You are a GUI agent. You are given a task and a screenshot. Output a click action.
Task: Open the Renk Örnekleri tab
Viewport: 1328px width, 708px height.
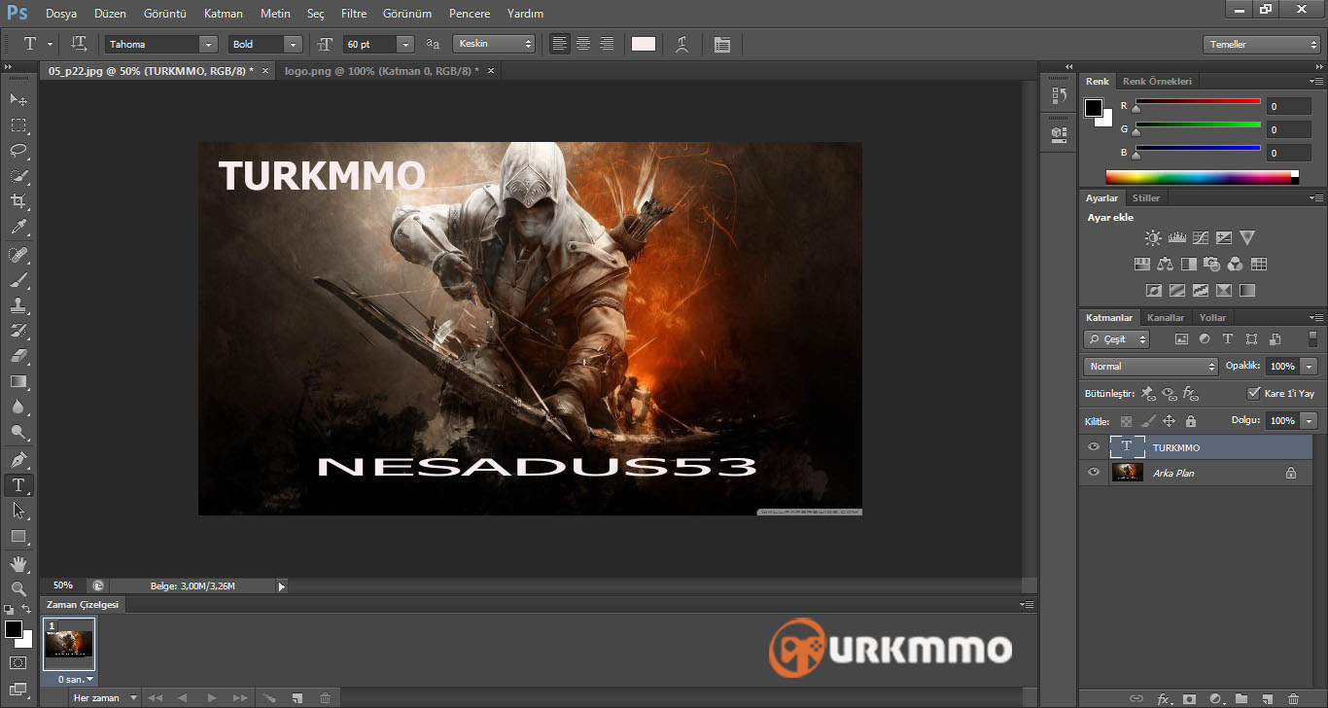(1157, 82)
